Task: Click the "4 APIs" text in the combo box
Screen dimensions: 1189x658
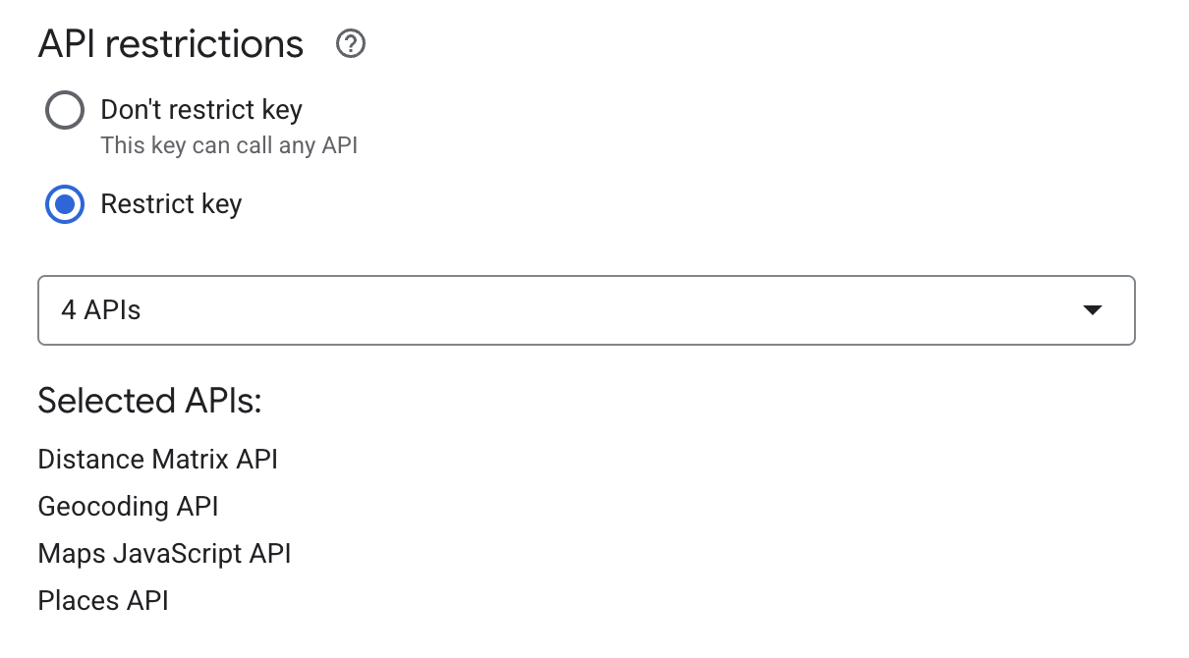Action: tap(101, 310)
